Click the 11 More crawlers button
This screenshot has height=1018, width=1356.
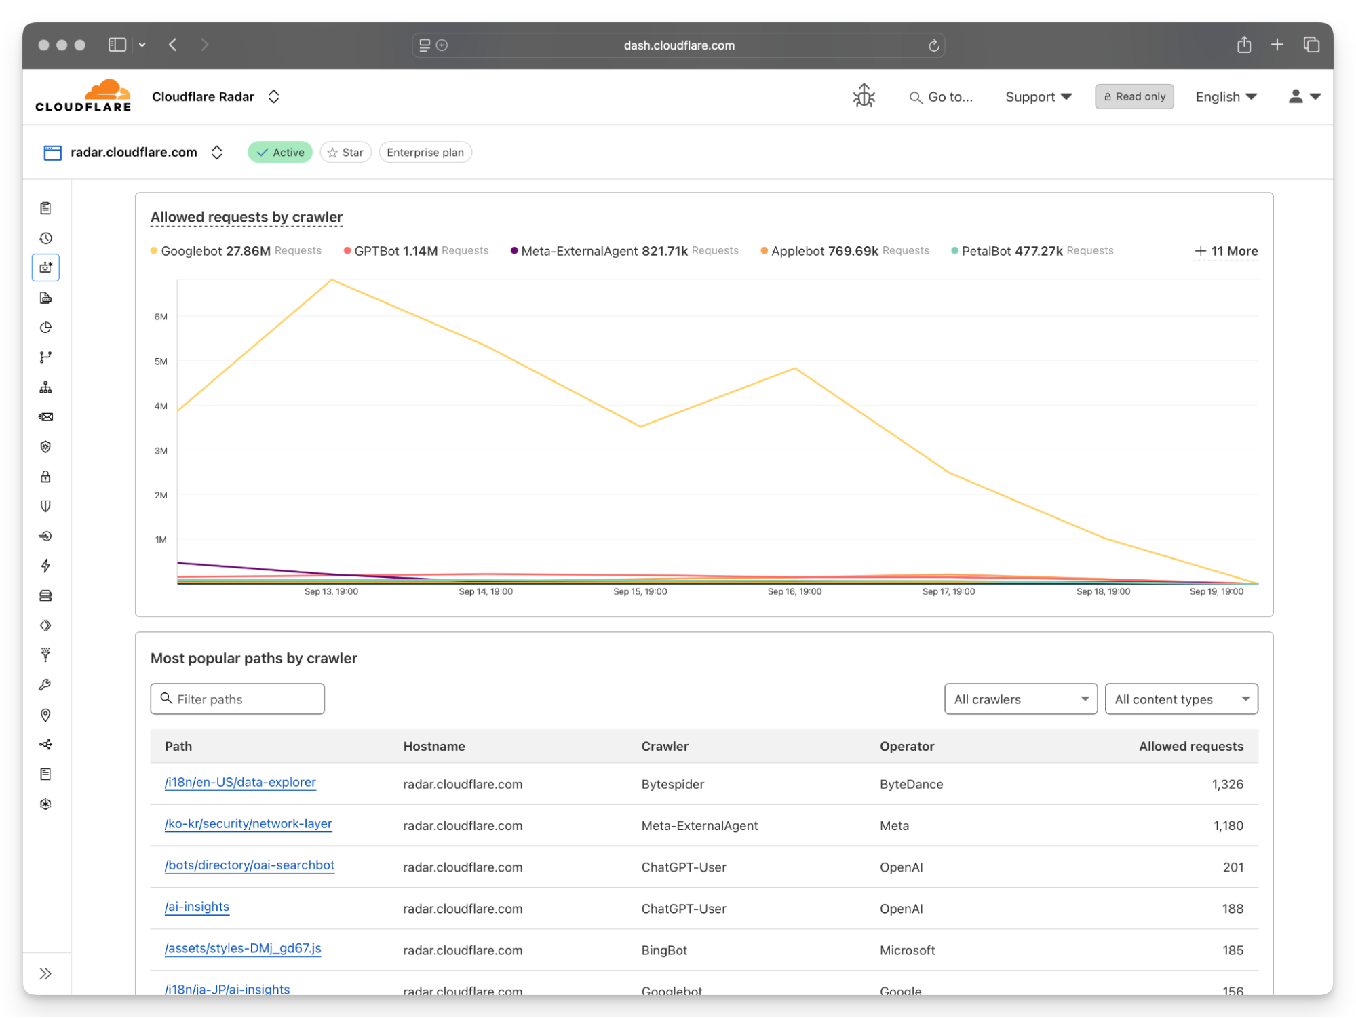[1226, 251]
